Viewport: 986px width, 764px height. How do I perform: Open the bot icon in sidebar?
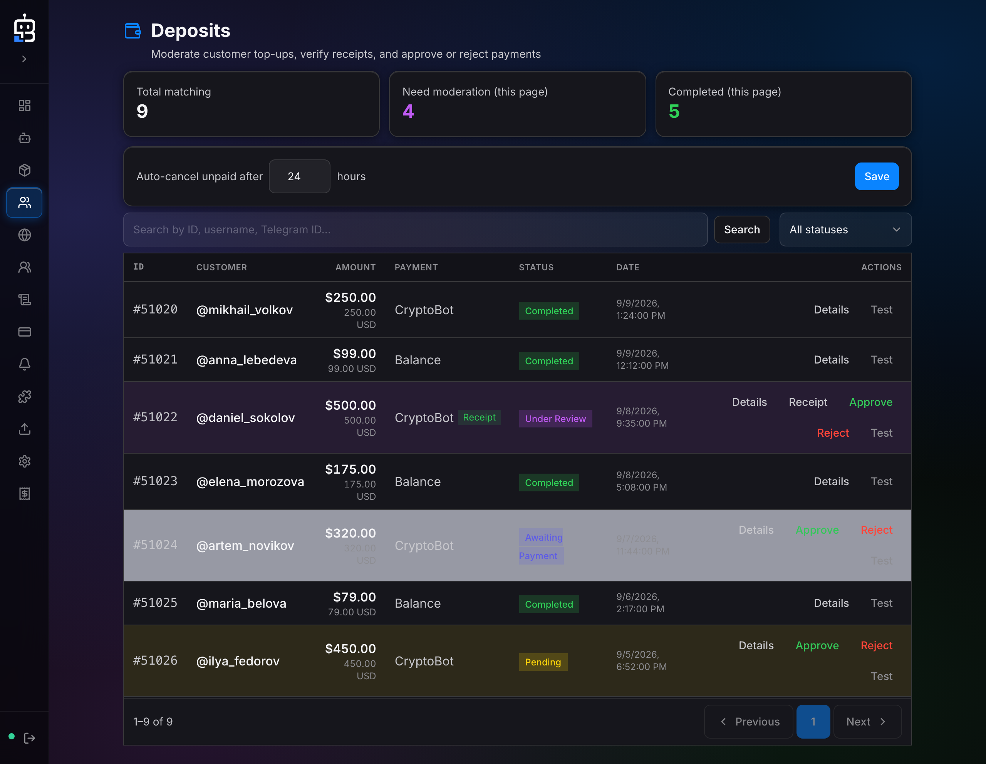24,138
